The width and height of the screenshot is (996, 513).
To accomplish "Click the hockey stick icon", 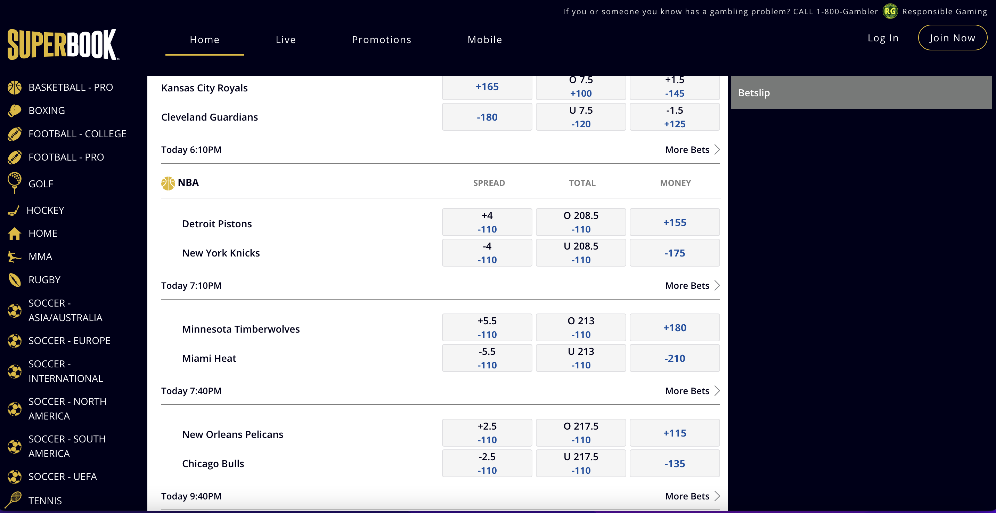I will tap(14, 210).
